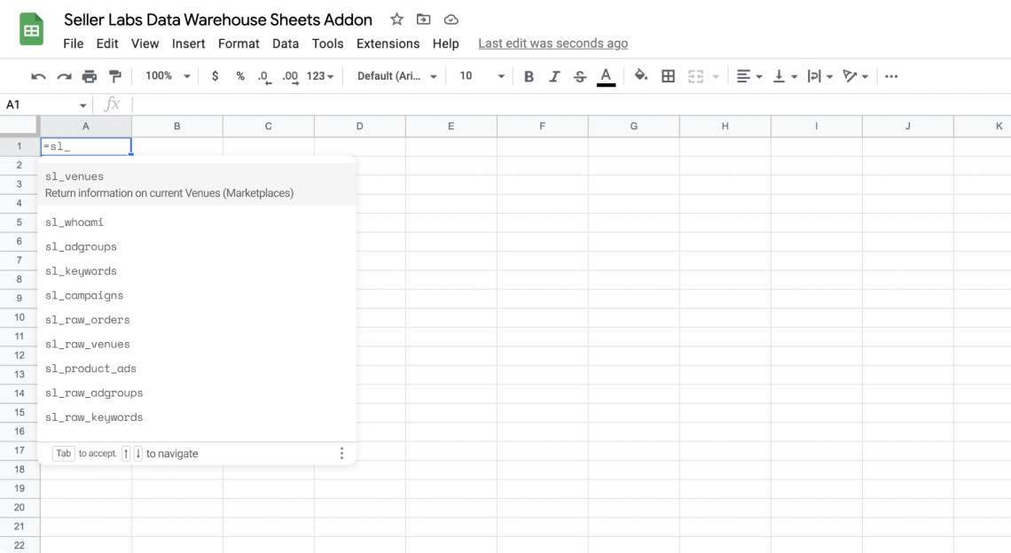Open the three-dot more toolbar options
1011x553 pixels.
coord(891,76)
